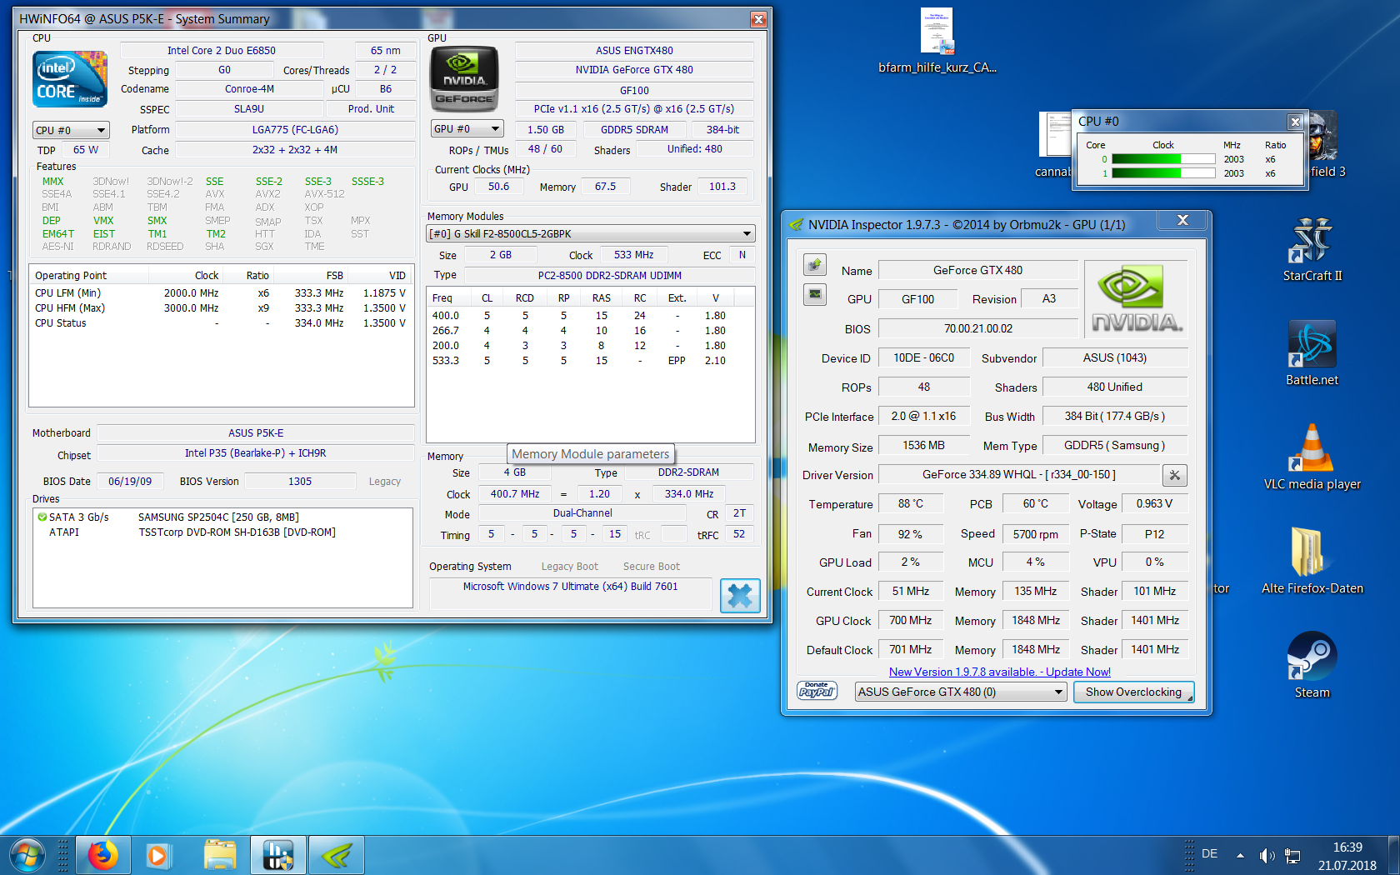Open ASUS GeForce GTX 480 (0) device dropdown
Viewport: 1400px width, 875px height.
click(962, 692)
